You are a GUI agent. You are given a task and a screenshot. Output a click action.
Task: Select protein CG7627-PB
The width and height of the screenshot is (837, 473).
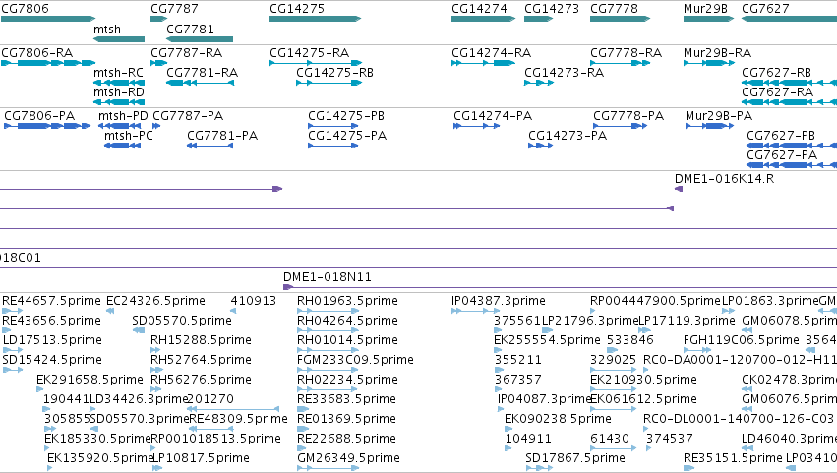780,136
